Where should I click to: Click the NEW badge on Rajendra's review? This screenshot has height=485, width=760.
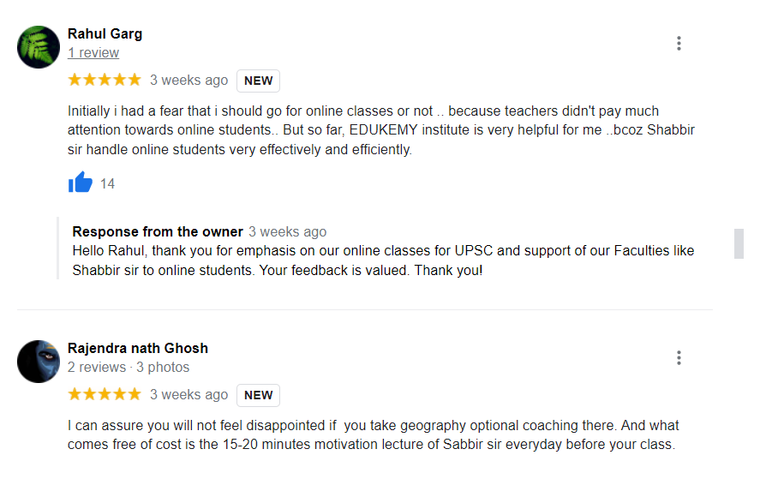(x=259, y=395)
